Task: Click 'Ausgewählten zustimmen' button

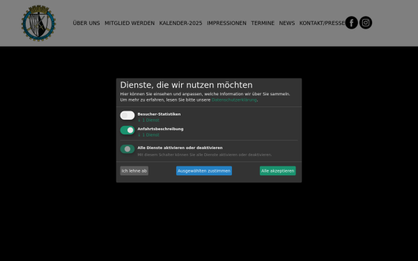Action: [204, 171]
